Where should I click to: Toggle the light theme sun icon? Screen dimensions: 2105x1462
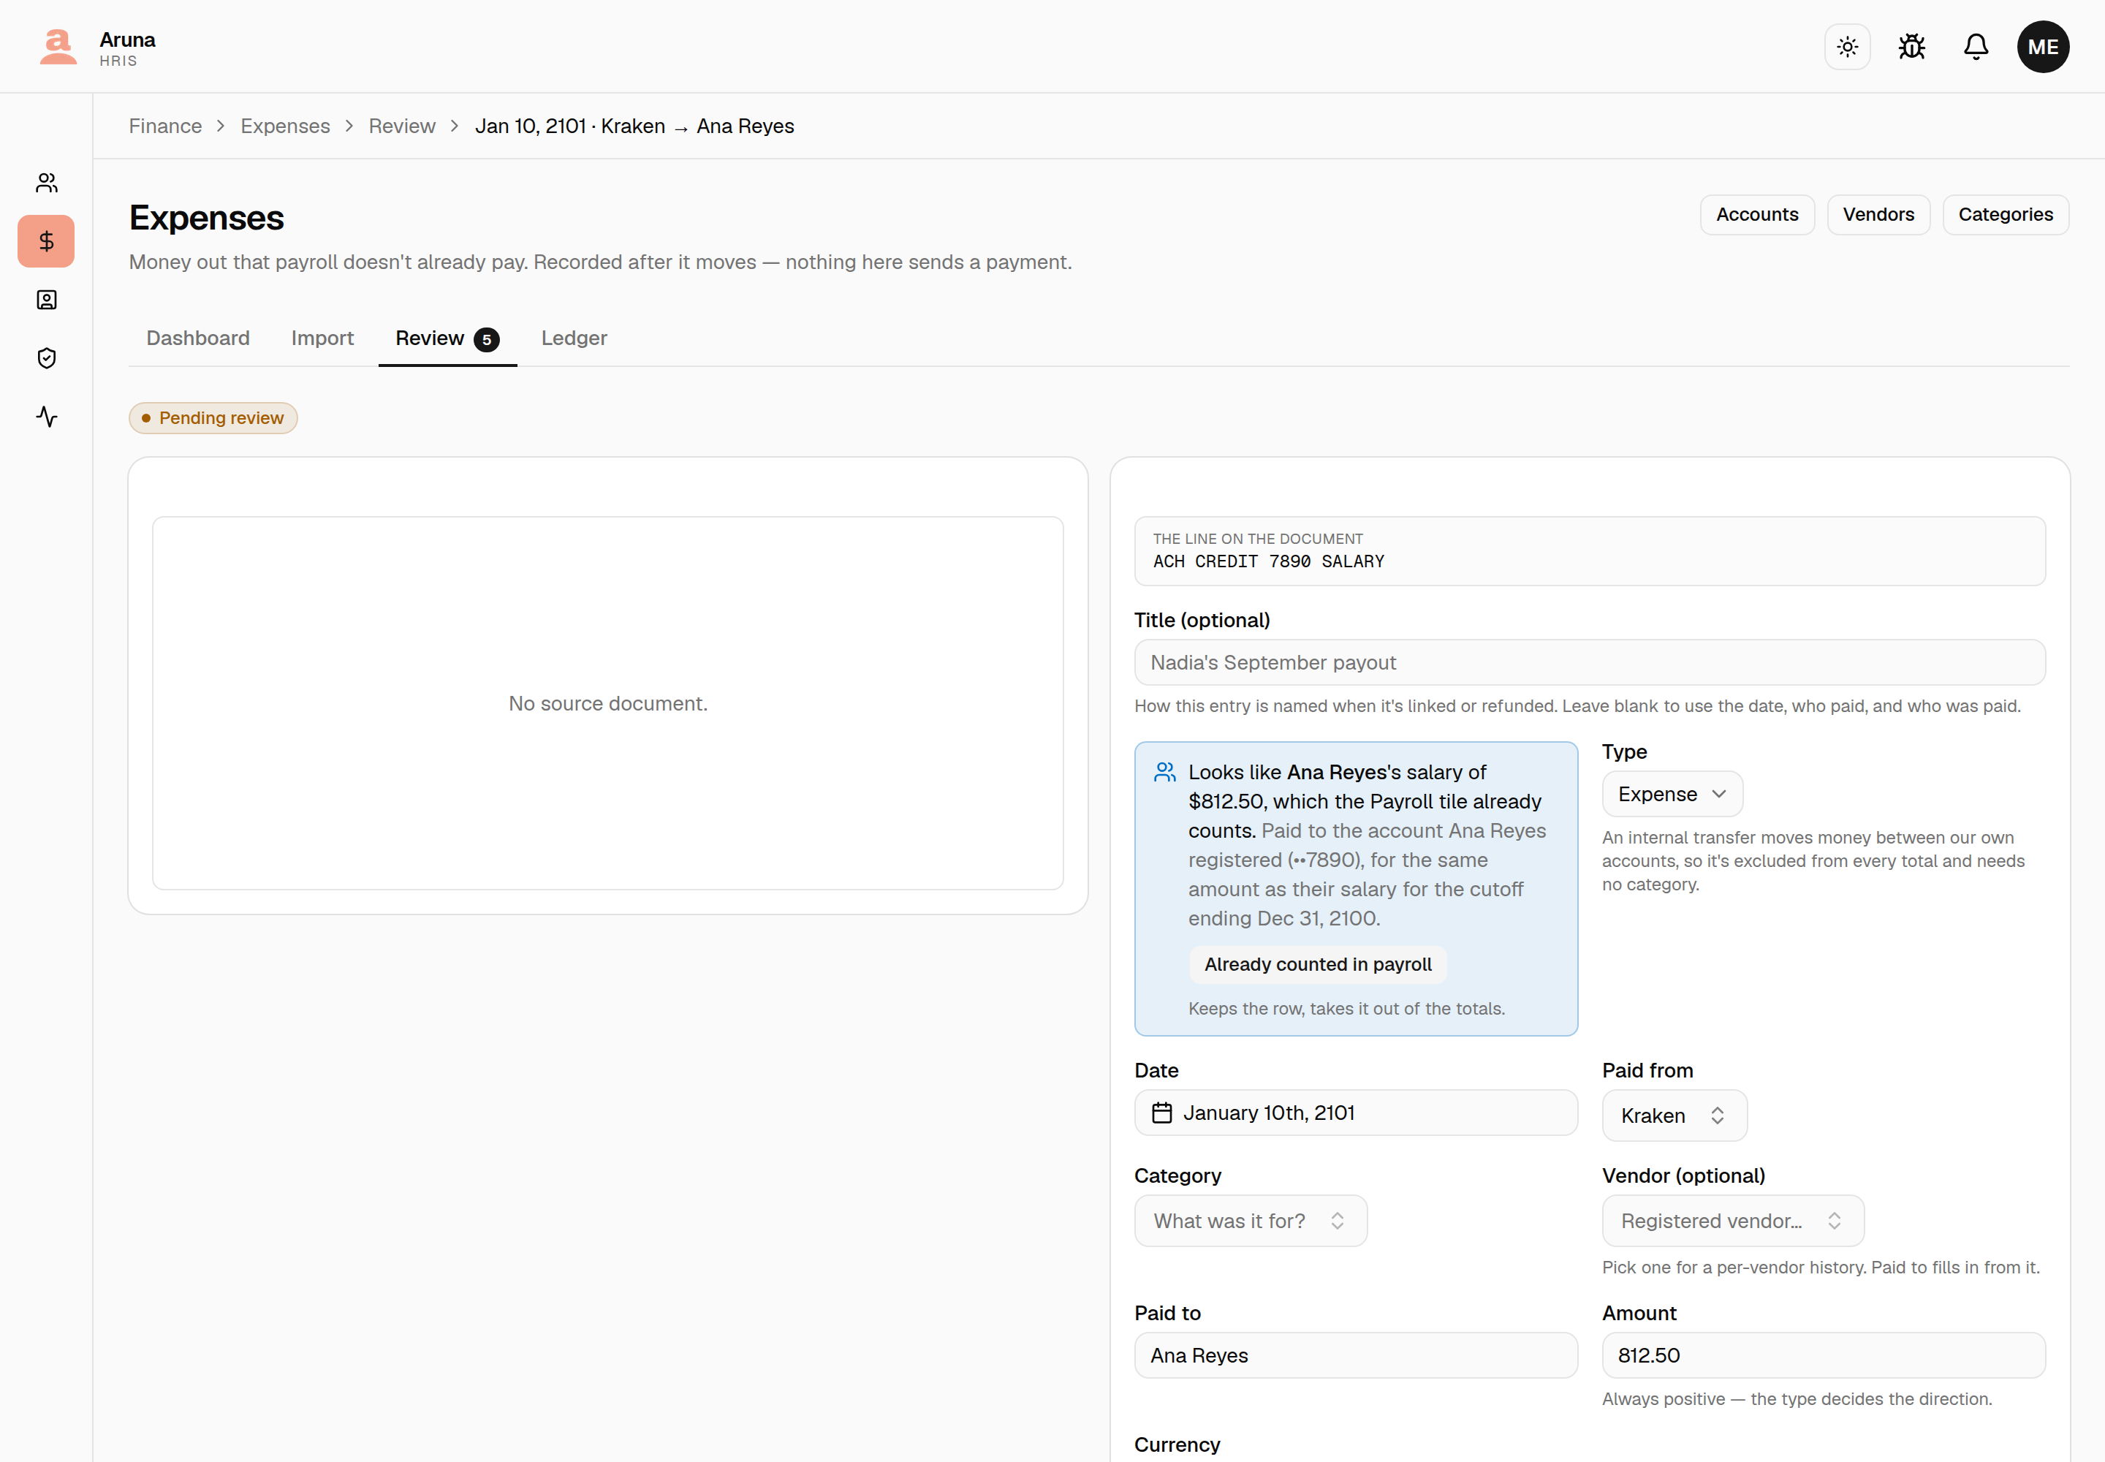[1847, 47]
